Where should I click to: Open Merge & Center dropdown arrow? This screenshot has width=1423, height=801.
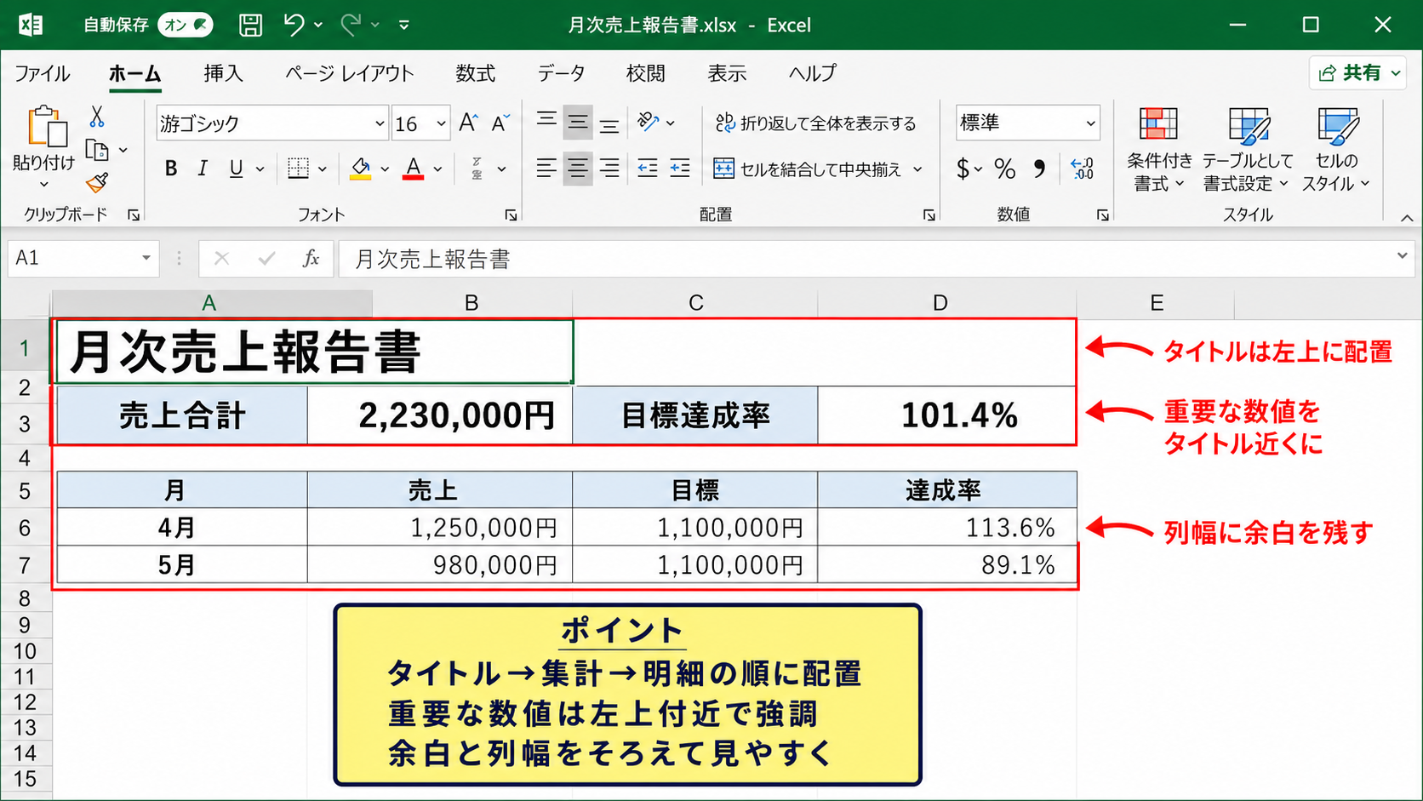pyautogui.click(x=917, y=169)
